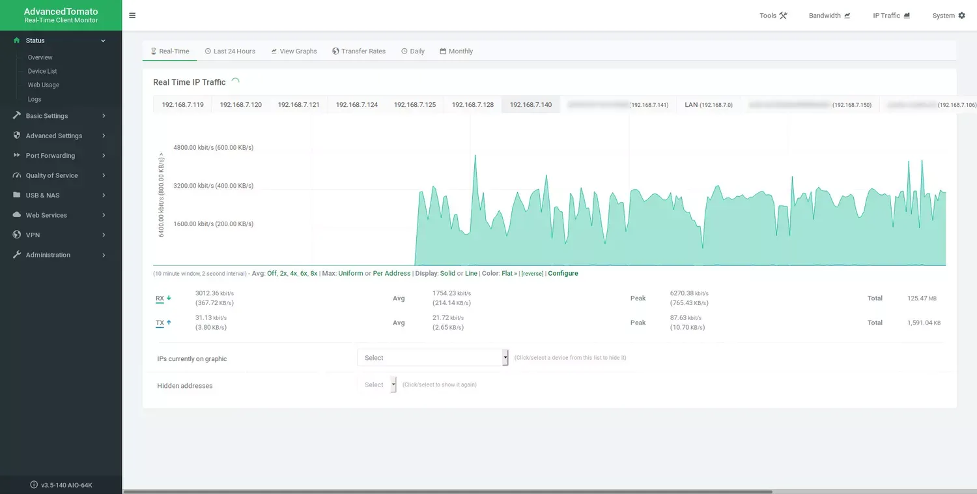Toggle averaging to Off

click(x=272, y=274)
